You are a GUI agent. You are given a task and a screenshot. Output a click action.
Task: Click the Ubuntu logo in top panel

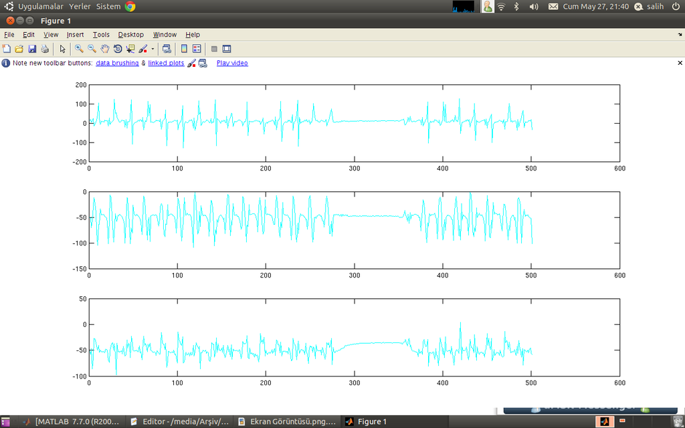[x=9, y=7]
